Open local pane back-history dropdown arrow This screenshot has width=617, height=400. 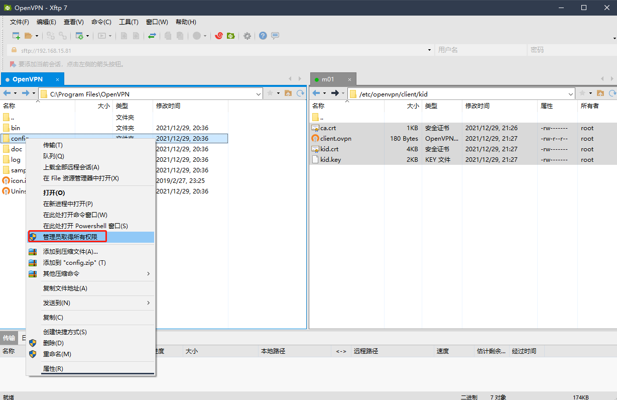tap(16, 93)
